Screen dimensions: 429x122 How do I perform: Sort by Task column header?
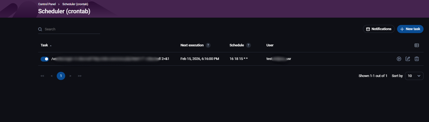coord(44,45)
